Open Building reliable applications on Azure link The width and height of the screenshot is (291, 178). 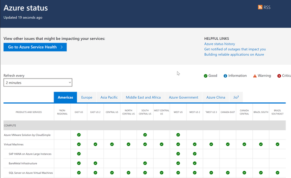pos(234,54)
